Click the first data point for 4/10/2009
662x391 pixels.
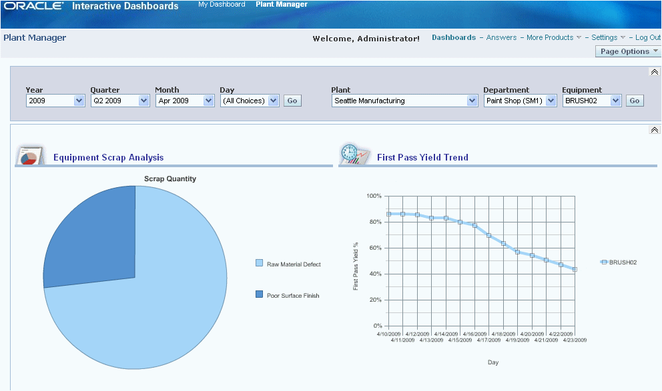point(389,214)
